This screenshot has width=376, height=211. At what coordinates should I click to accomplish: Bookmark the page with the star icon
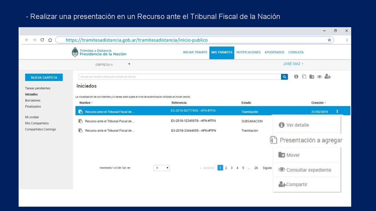tap(329, 40)
